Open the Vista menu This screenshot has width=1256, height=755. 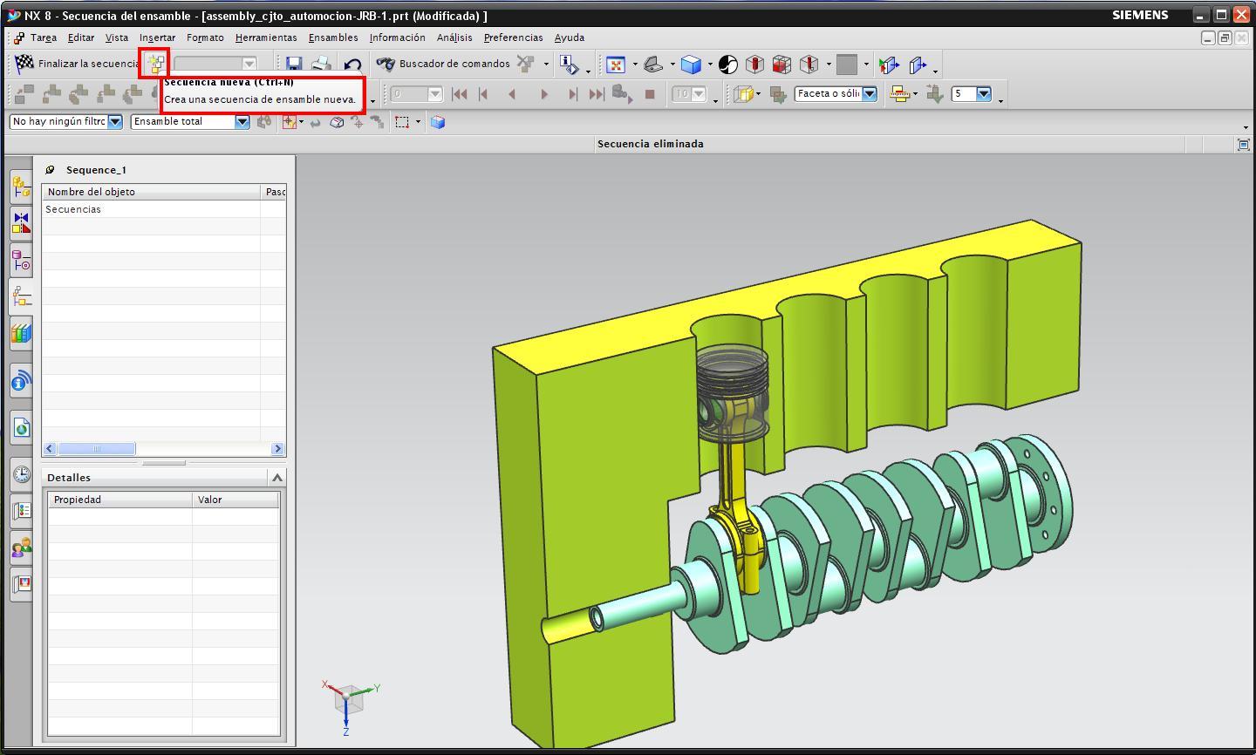tap(117, 37)
